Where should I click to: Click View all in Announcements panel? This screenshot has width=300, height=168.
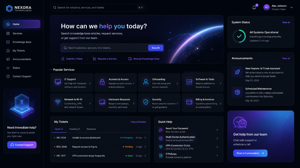[x=286, y=58]
